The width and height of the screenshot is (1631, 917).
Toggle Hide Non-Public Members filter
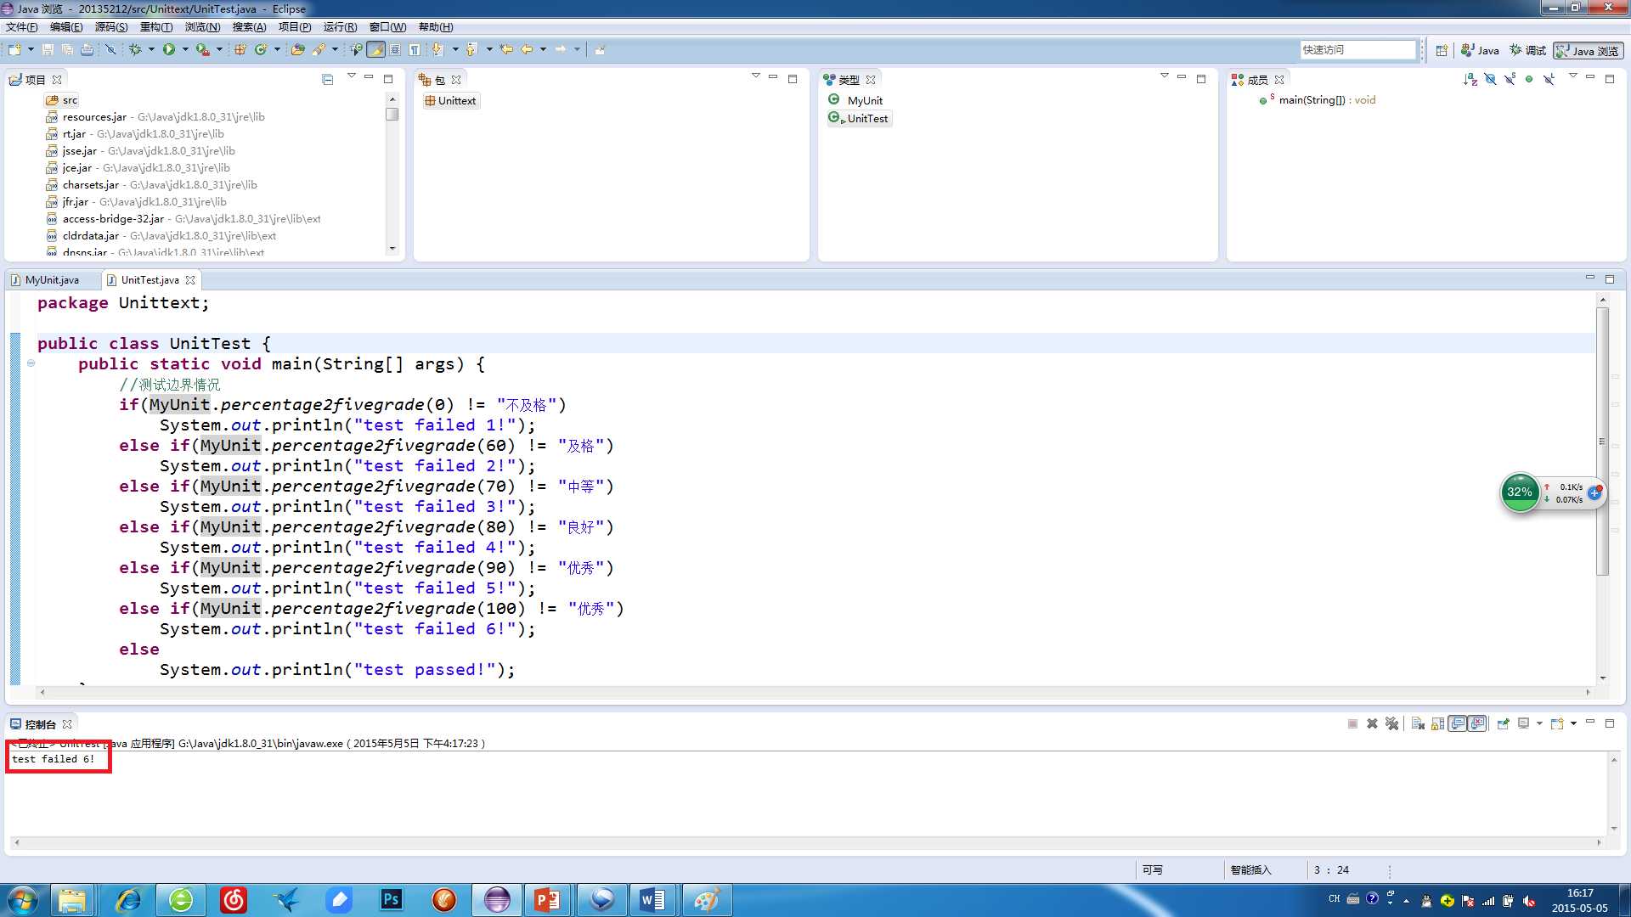pos(1529,79)
